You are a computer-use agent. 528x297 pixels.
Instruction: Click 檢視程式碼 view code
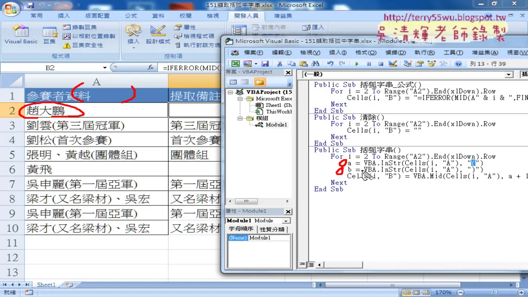(194, 36)
